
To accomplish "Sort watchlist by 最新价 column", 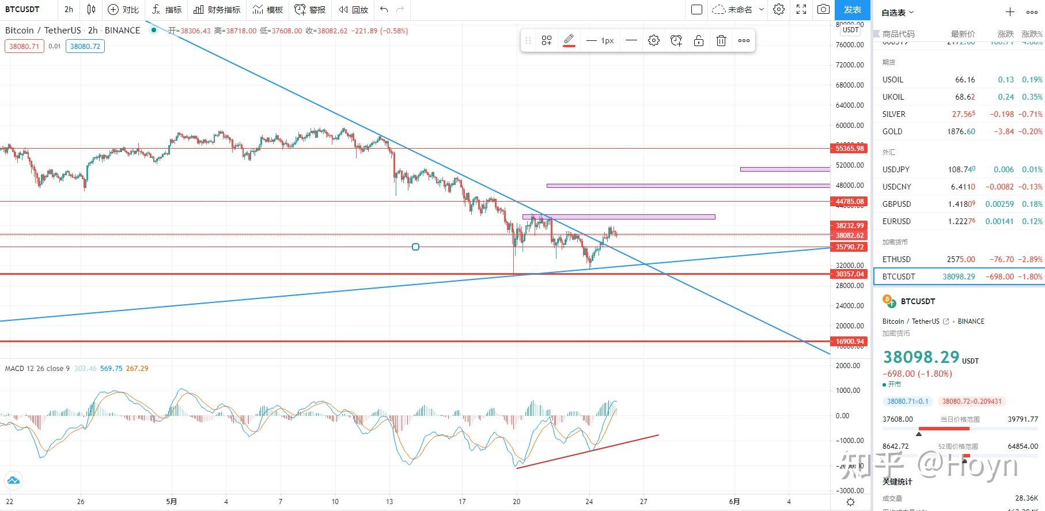I will click(x=963, y=34).
